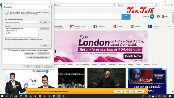Screen dimensions: 174x98
Task: Click the smiley feedback icon
Action: (172, 5)
